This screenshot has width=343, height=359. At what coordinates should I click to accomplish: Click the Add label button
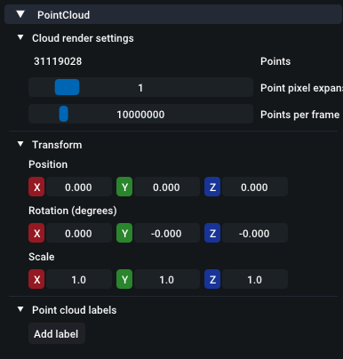57,333
